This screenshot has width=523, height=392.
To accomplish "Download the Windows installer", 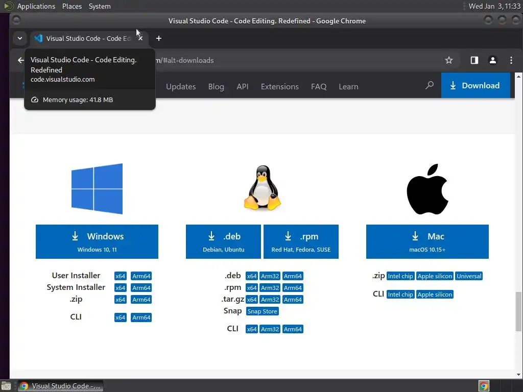I will [x=97, y=241].
